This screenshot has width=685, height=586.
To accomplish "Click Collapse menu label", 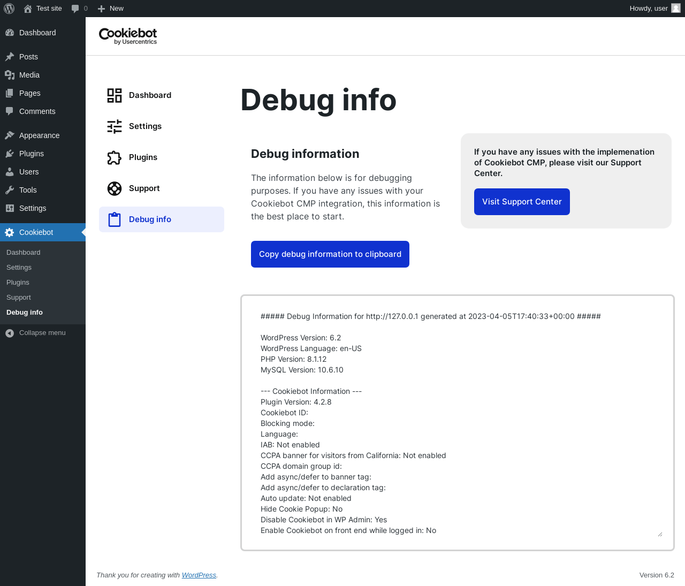I will 42,333.
